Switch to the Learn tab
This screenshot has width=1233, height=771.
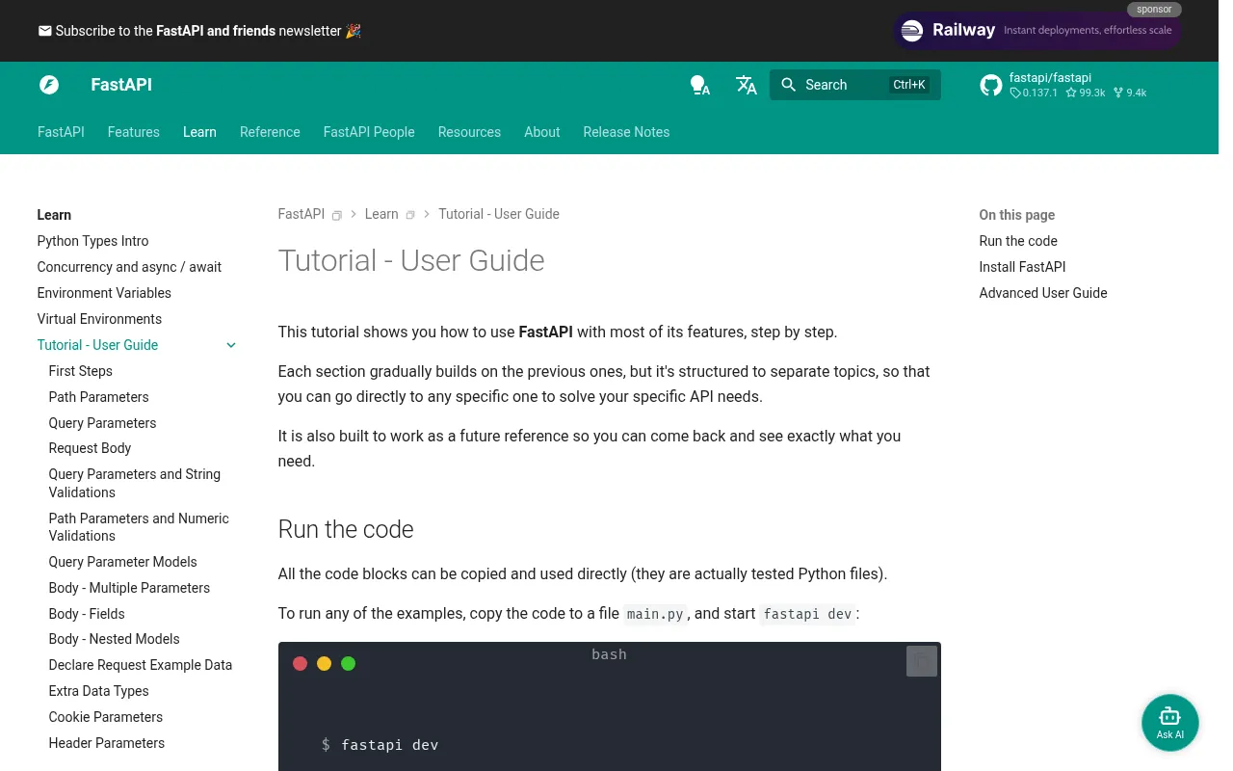click(199, 132)
